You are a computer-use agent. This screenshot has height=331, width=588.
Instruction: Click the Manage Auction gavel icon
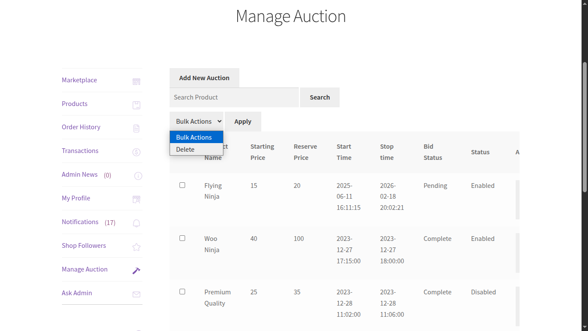pyautogui.click(x=136, y=271)
